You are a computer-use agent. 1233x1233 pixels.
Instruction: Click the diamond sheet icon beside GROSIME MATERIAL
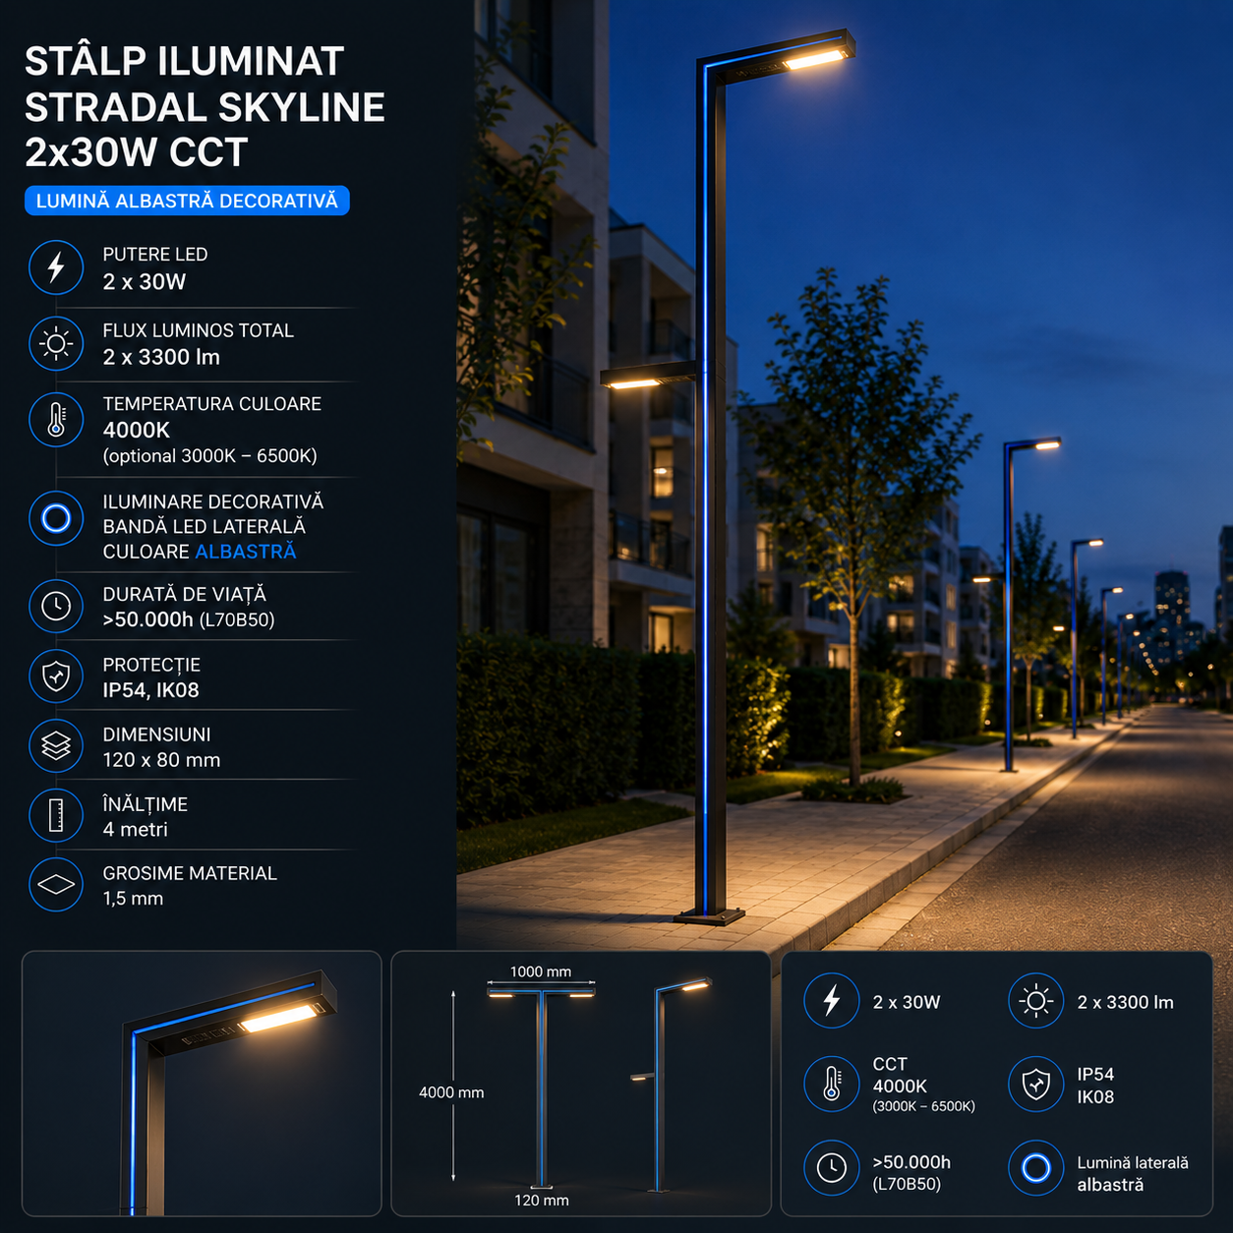tap(56, 885)
